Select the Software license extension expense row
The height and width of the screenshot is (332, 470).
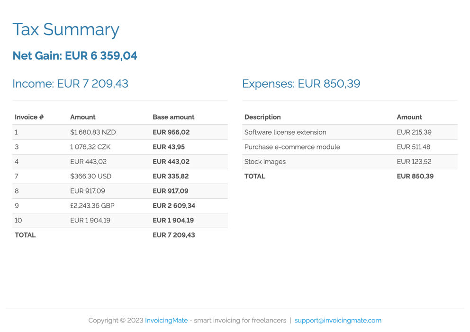click(285, 132)
